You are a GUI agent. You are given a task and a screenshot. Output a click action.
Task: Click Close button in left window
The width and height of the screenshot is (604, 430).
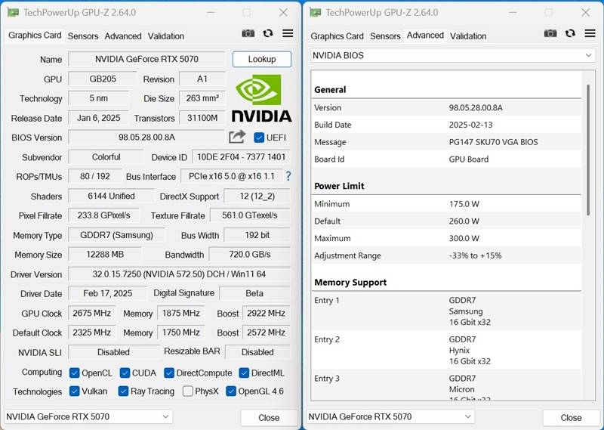point(269,418)
